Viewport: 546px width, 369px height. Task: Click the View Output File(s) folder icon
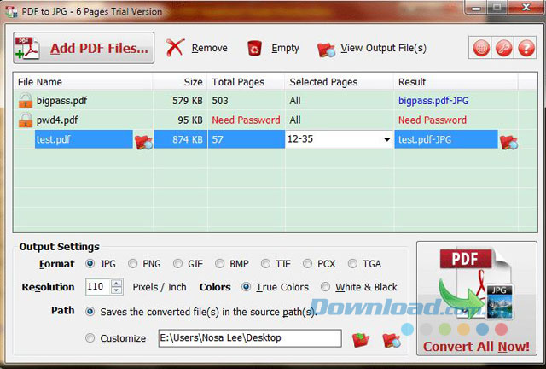point(326,50)
